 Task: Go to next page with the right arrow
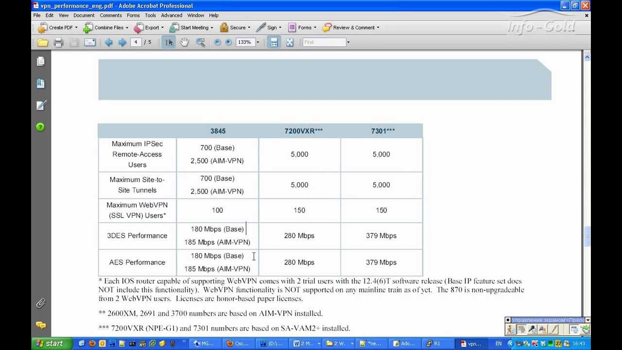coord(122,42)
